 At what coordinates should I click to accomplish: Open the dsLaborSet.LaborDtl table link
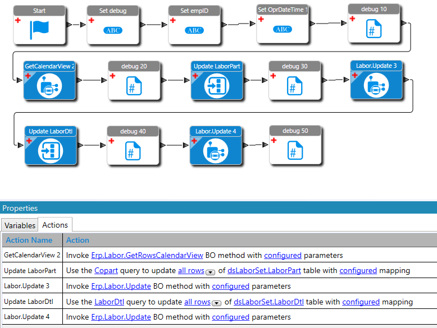pyautogui.click(x=268, y=302)
